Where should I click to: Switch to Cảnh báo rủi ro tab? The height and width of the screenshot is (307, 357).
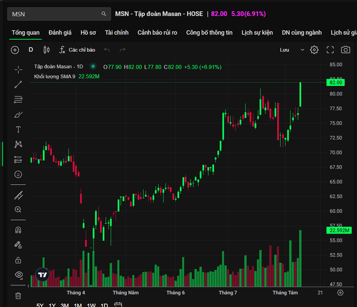(157, 33)
